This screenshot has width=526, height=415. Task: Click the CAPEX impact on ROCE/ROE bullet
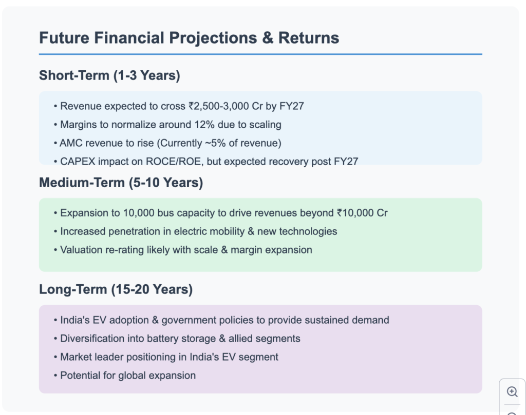pyautogui.click(x=205, y=162)
